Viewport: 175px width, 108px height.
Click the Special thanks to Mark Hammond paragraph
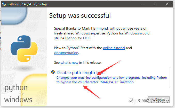102,33
